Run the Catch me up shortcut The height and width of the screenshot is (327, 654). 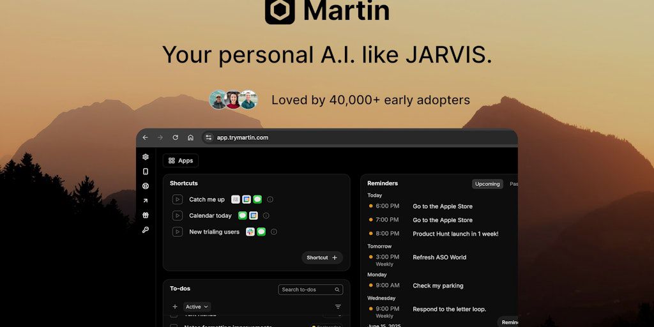[178, 199]
